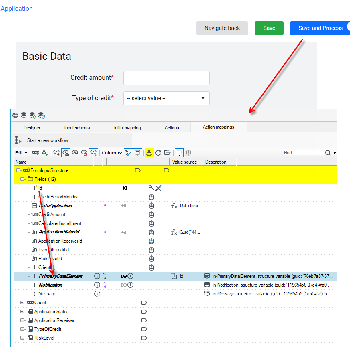This screenshot has width=350, height=348.
Task: Click the yellow anchor icon in toolbar
Action: 149,153
